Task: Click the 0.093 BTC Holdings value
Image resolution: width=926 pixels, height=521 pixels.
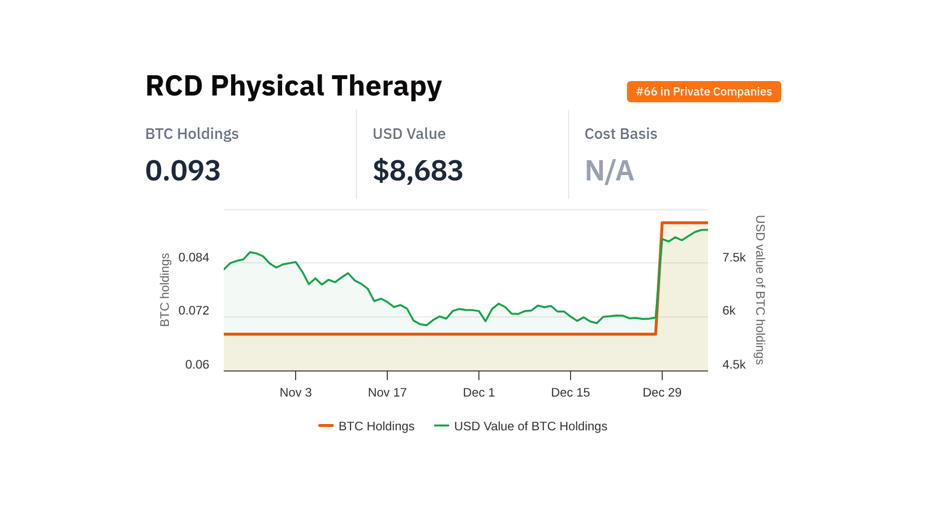Action: tap(183, 170)
